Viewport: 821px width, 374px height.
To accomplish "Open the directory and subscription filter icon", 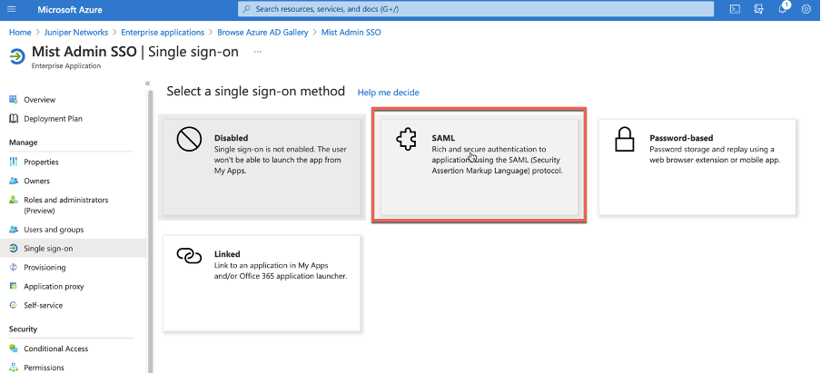I will 758,9.
